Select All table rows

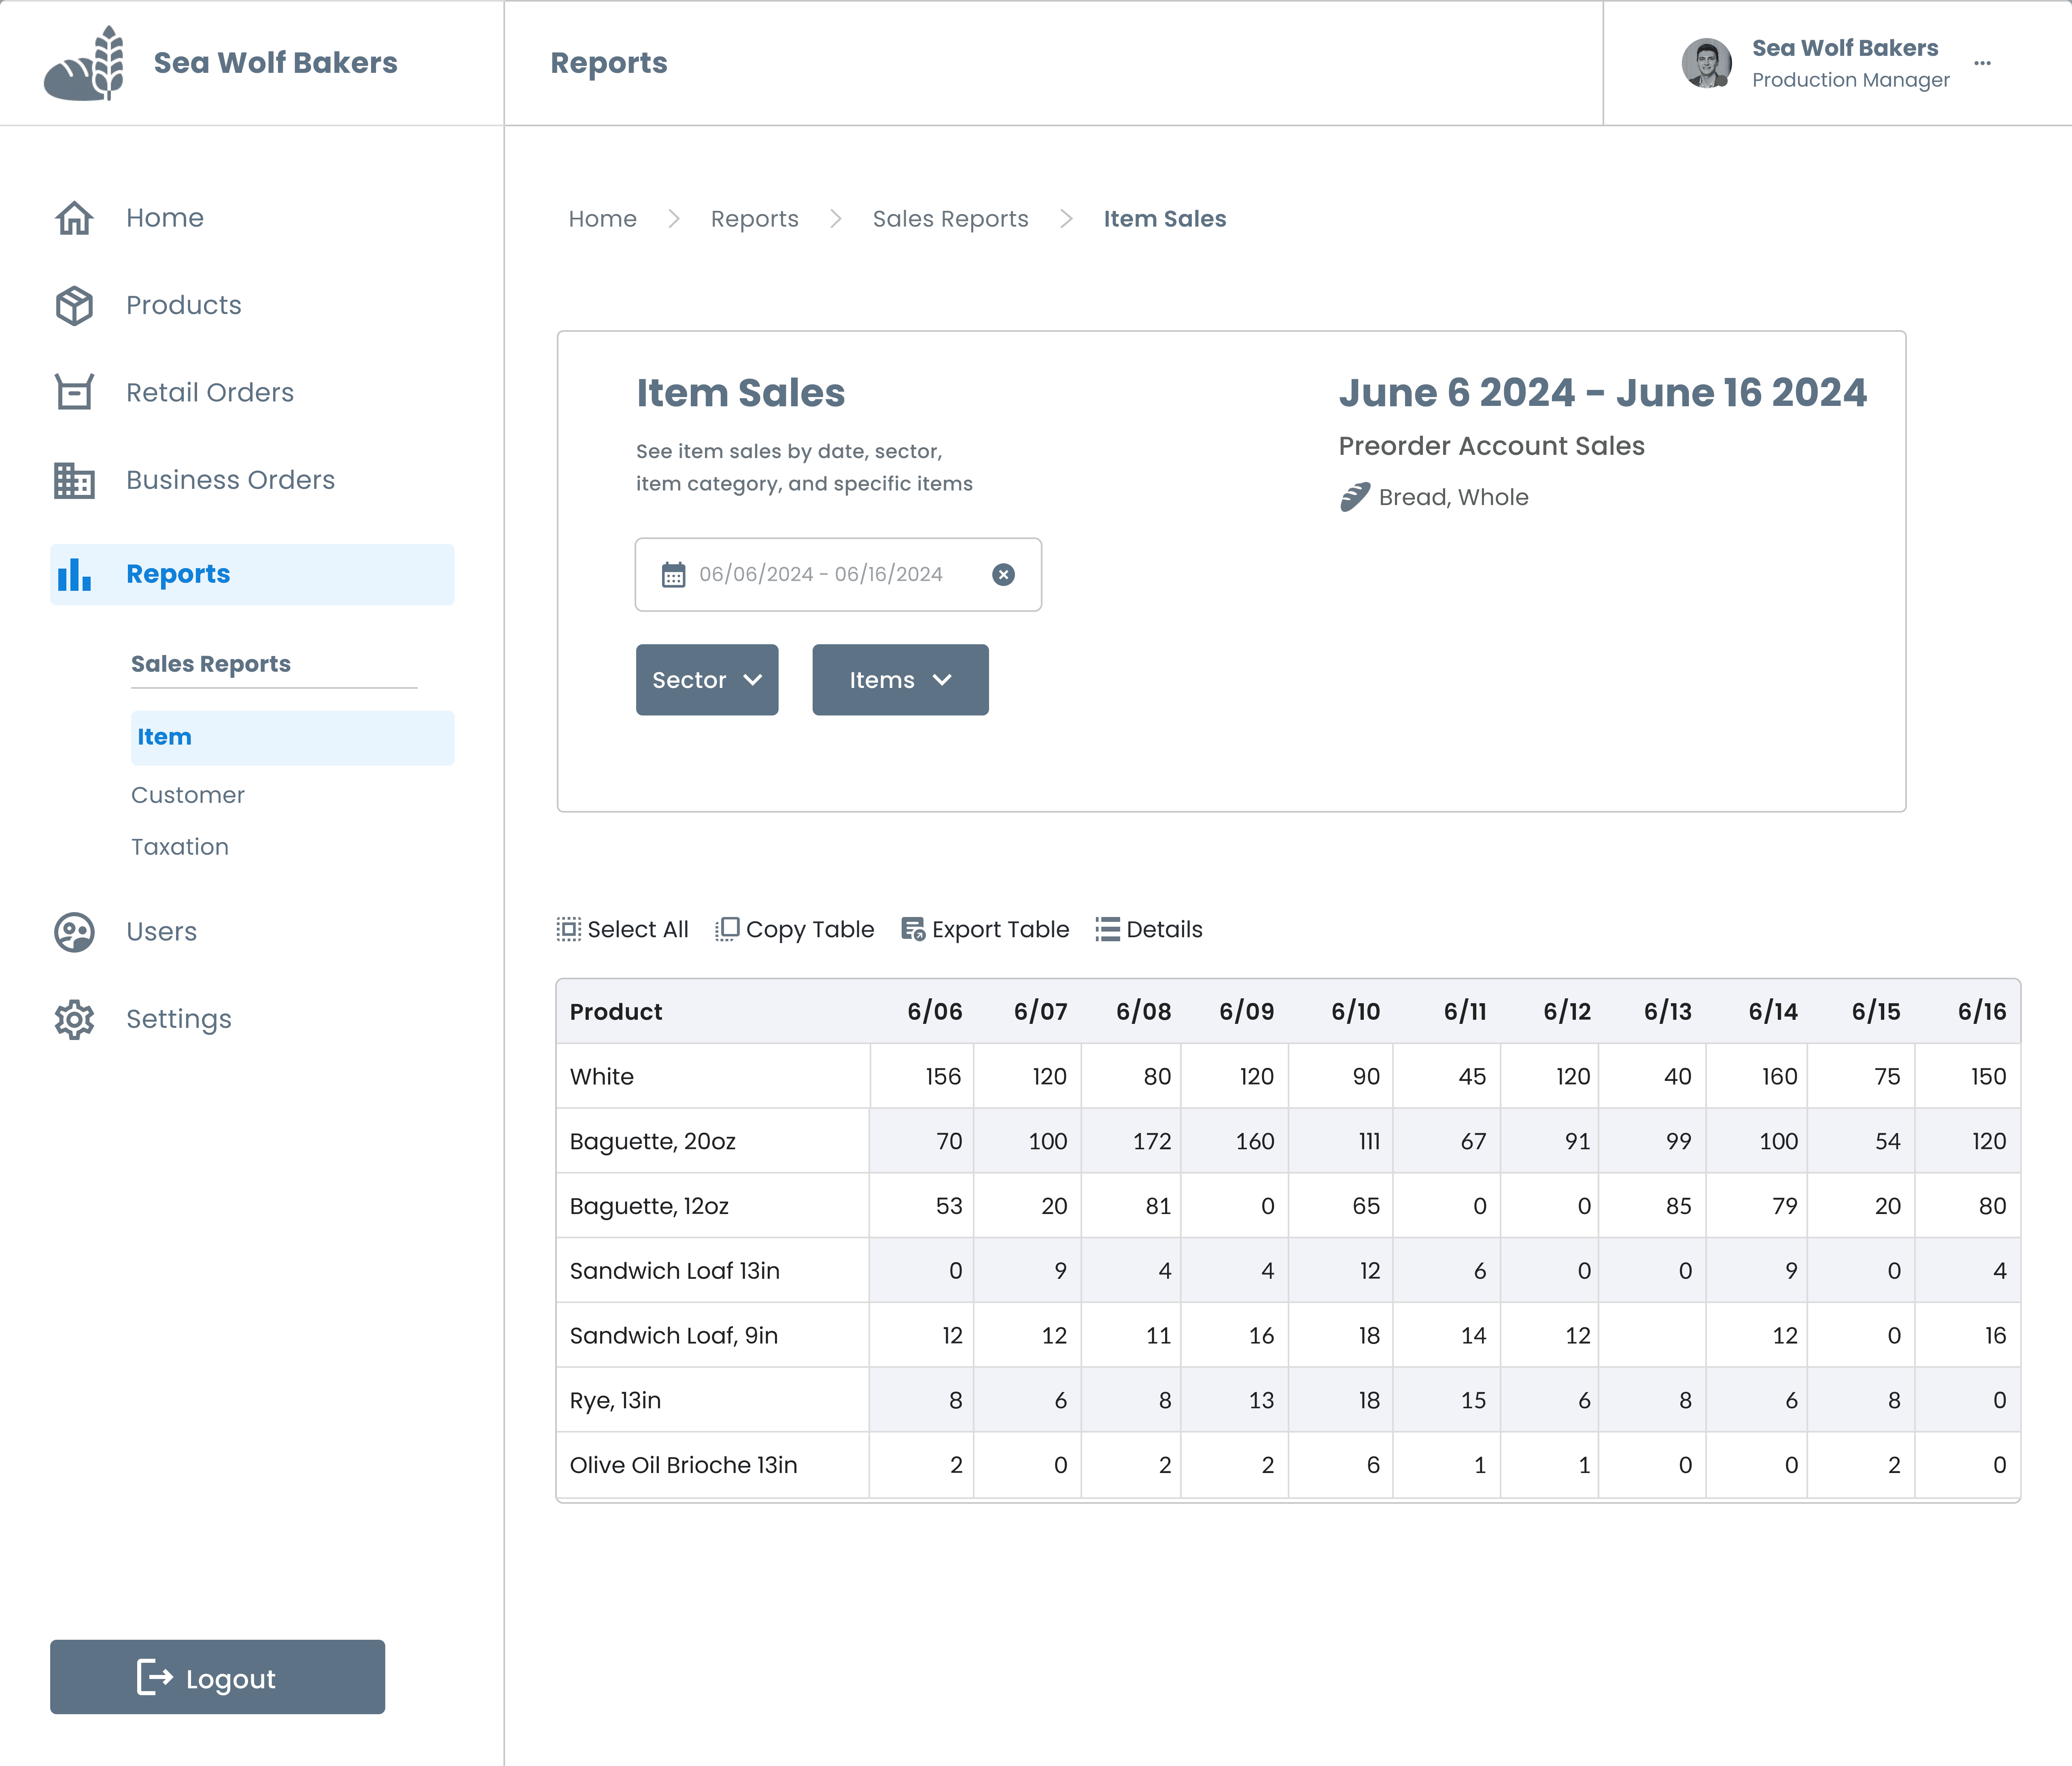pos(622,930)
